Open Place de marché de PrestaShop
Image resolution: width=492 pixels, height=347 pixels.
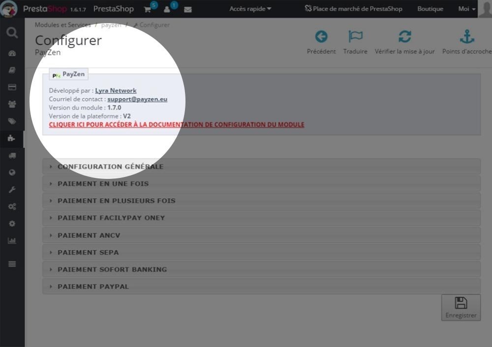click(353, 9)
